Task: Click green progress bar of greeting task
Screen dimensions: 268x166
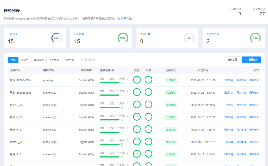Action: coord(109,83)
